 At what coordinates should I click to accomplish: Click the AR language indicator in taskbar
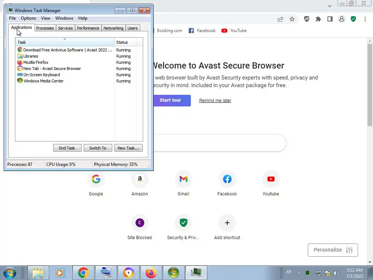288,272
